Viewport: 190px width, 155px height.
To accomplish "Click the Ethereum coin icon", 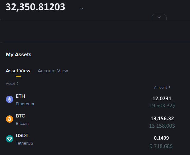I will (10, 99).
